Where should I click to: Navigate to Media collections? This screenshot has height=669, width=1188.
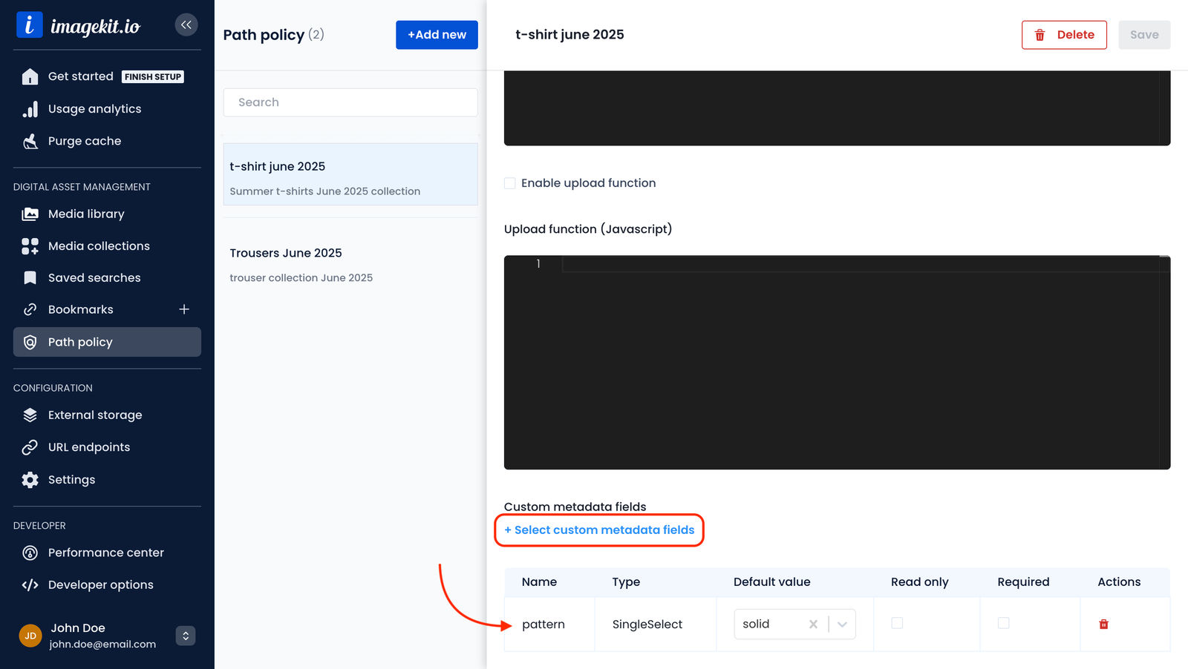[99, 246]
